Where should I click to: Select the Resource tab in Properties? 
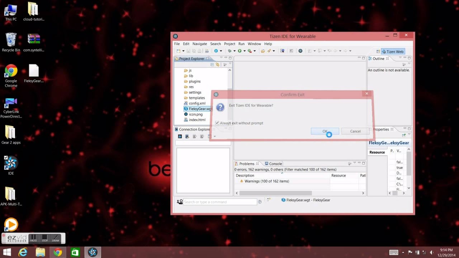click(377, 152)
